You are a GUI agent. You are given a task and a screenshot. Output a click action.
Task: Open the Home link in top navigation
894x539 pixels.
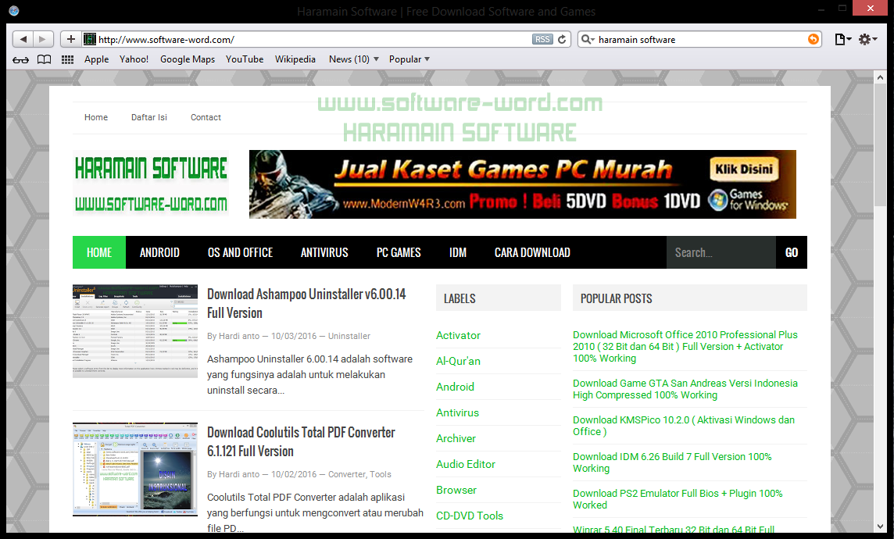[x=96, y=117]
